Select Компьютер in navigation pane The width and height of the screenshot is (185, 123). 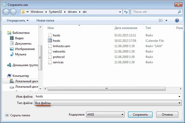(x=21, y=76)
